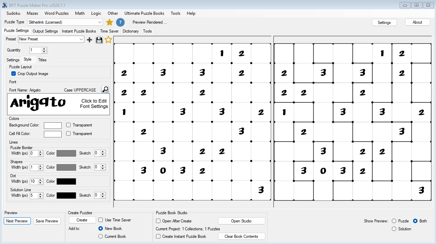Open the blue question mark help icon
Screen dimensions: 436x244
point(120,22)
